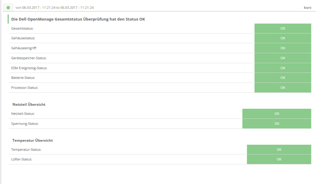The height and width of the screenshot is (184, 317).
Task: Select the Spannung-Status OK indicator
Action: (277, 124)
